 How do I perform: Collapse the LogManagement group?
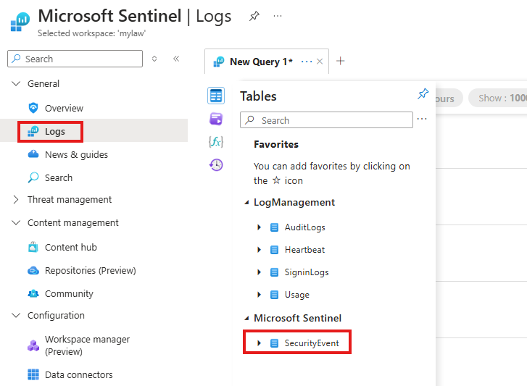[x=246, y=203]
